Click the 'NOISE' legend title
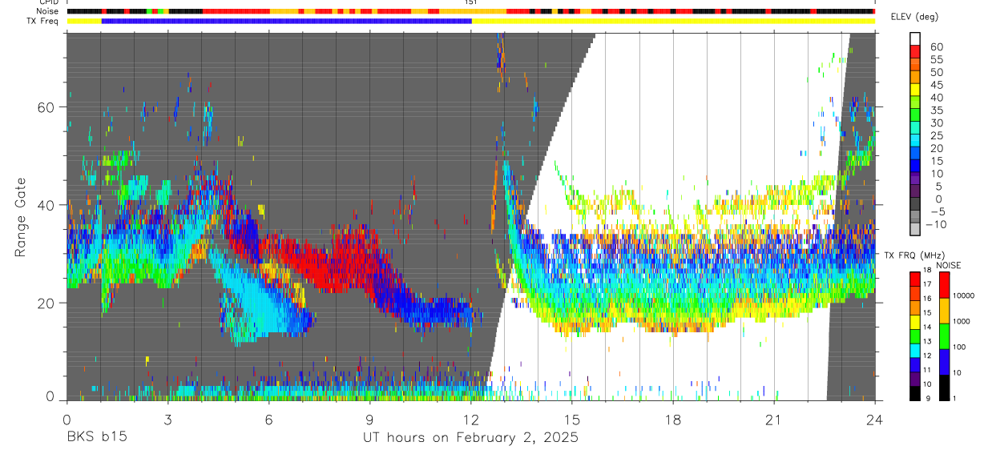This screenshot has height=454, width=984. pyautogui.click(x=948, y=265)
